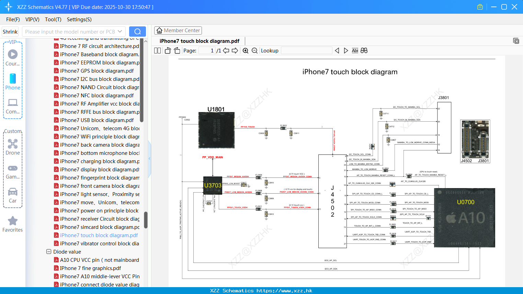Click the yellow toolbox icon in title bar
This screenshot has width=523, height=294.
480,7
